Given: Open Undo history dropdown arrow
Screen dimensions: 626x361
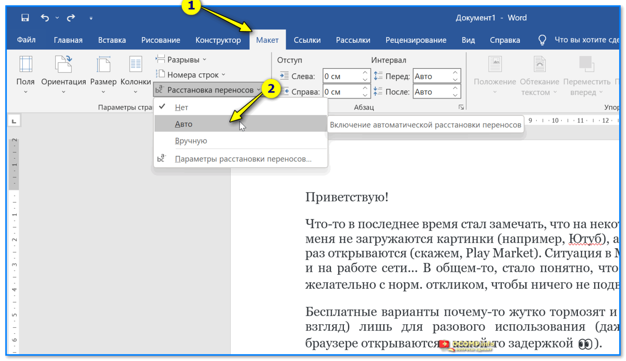Looking at the screenshot, I should (57, 18).
